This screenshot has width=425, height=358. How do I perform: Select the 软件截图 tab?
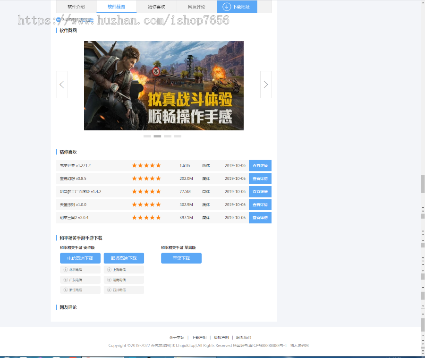click(x=117, y=7)
